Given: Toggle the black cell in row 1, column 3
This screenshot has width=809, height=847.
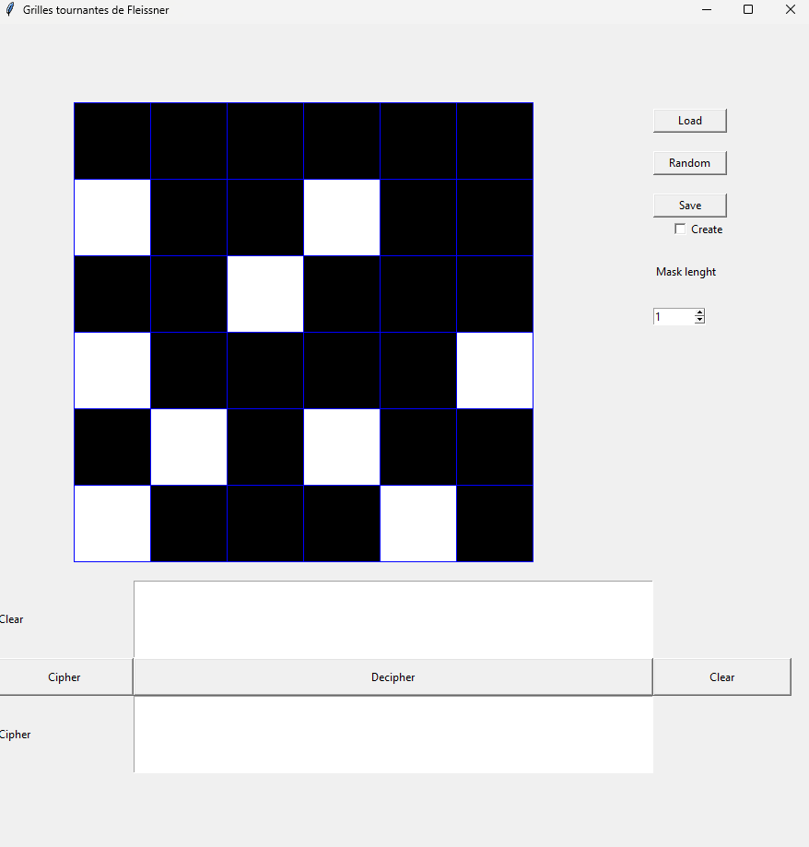Looking at the screenshot, I should click(x=265, y=140).
